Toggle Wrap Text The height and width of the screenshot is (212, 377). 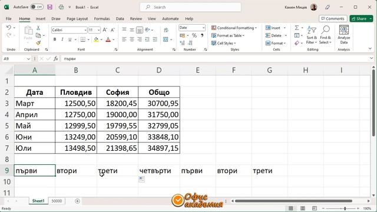tap(166, 30)
